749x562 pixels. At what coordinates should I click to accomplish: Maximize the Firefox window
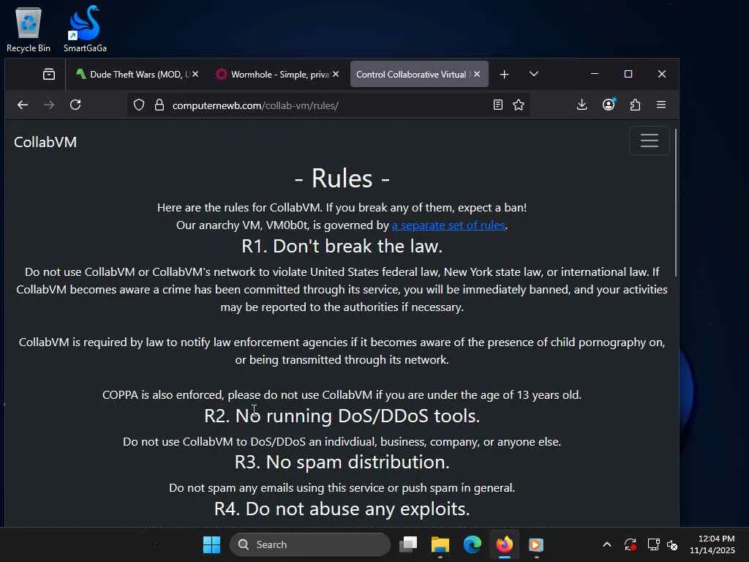[x=628, y=74]
